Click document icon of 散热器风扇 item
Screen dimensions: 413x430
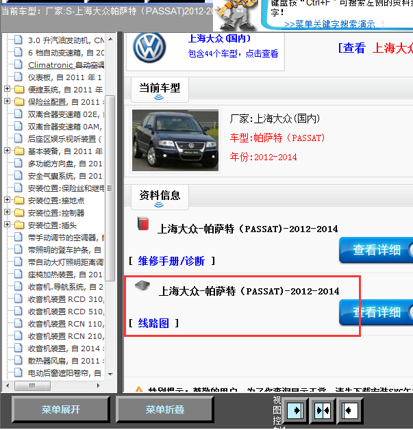click(18, 361)
